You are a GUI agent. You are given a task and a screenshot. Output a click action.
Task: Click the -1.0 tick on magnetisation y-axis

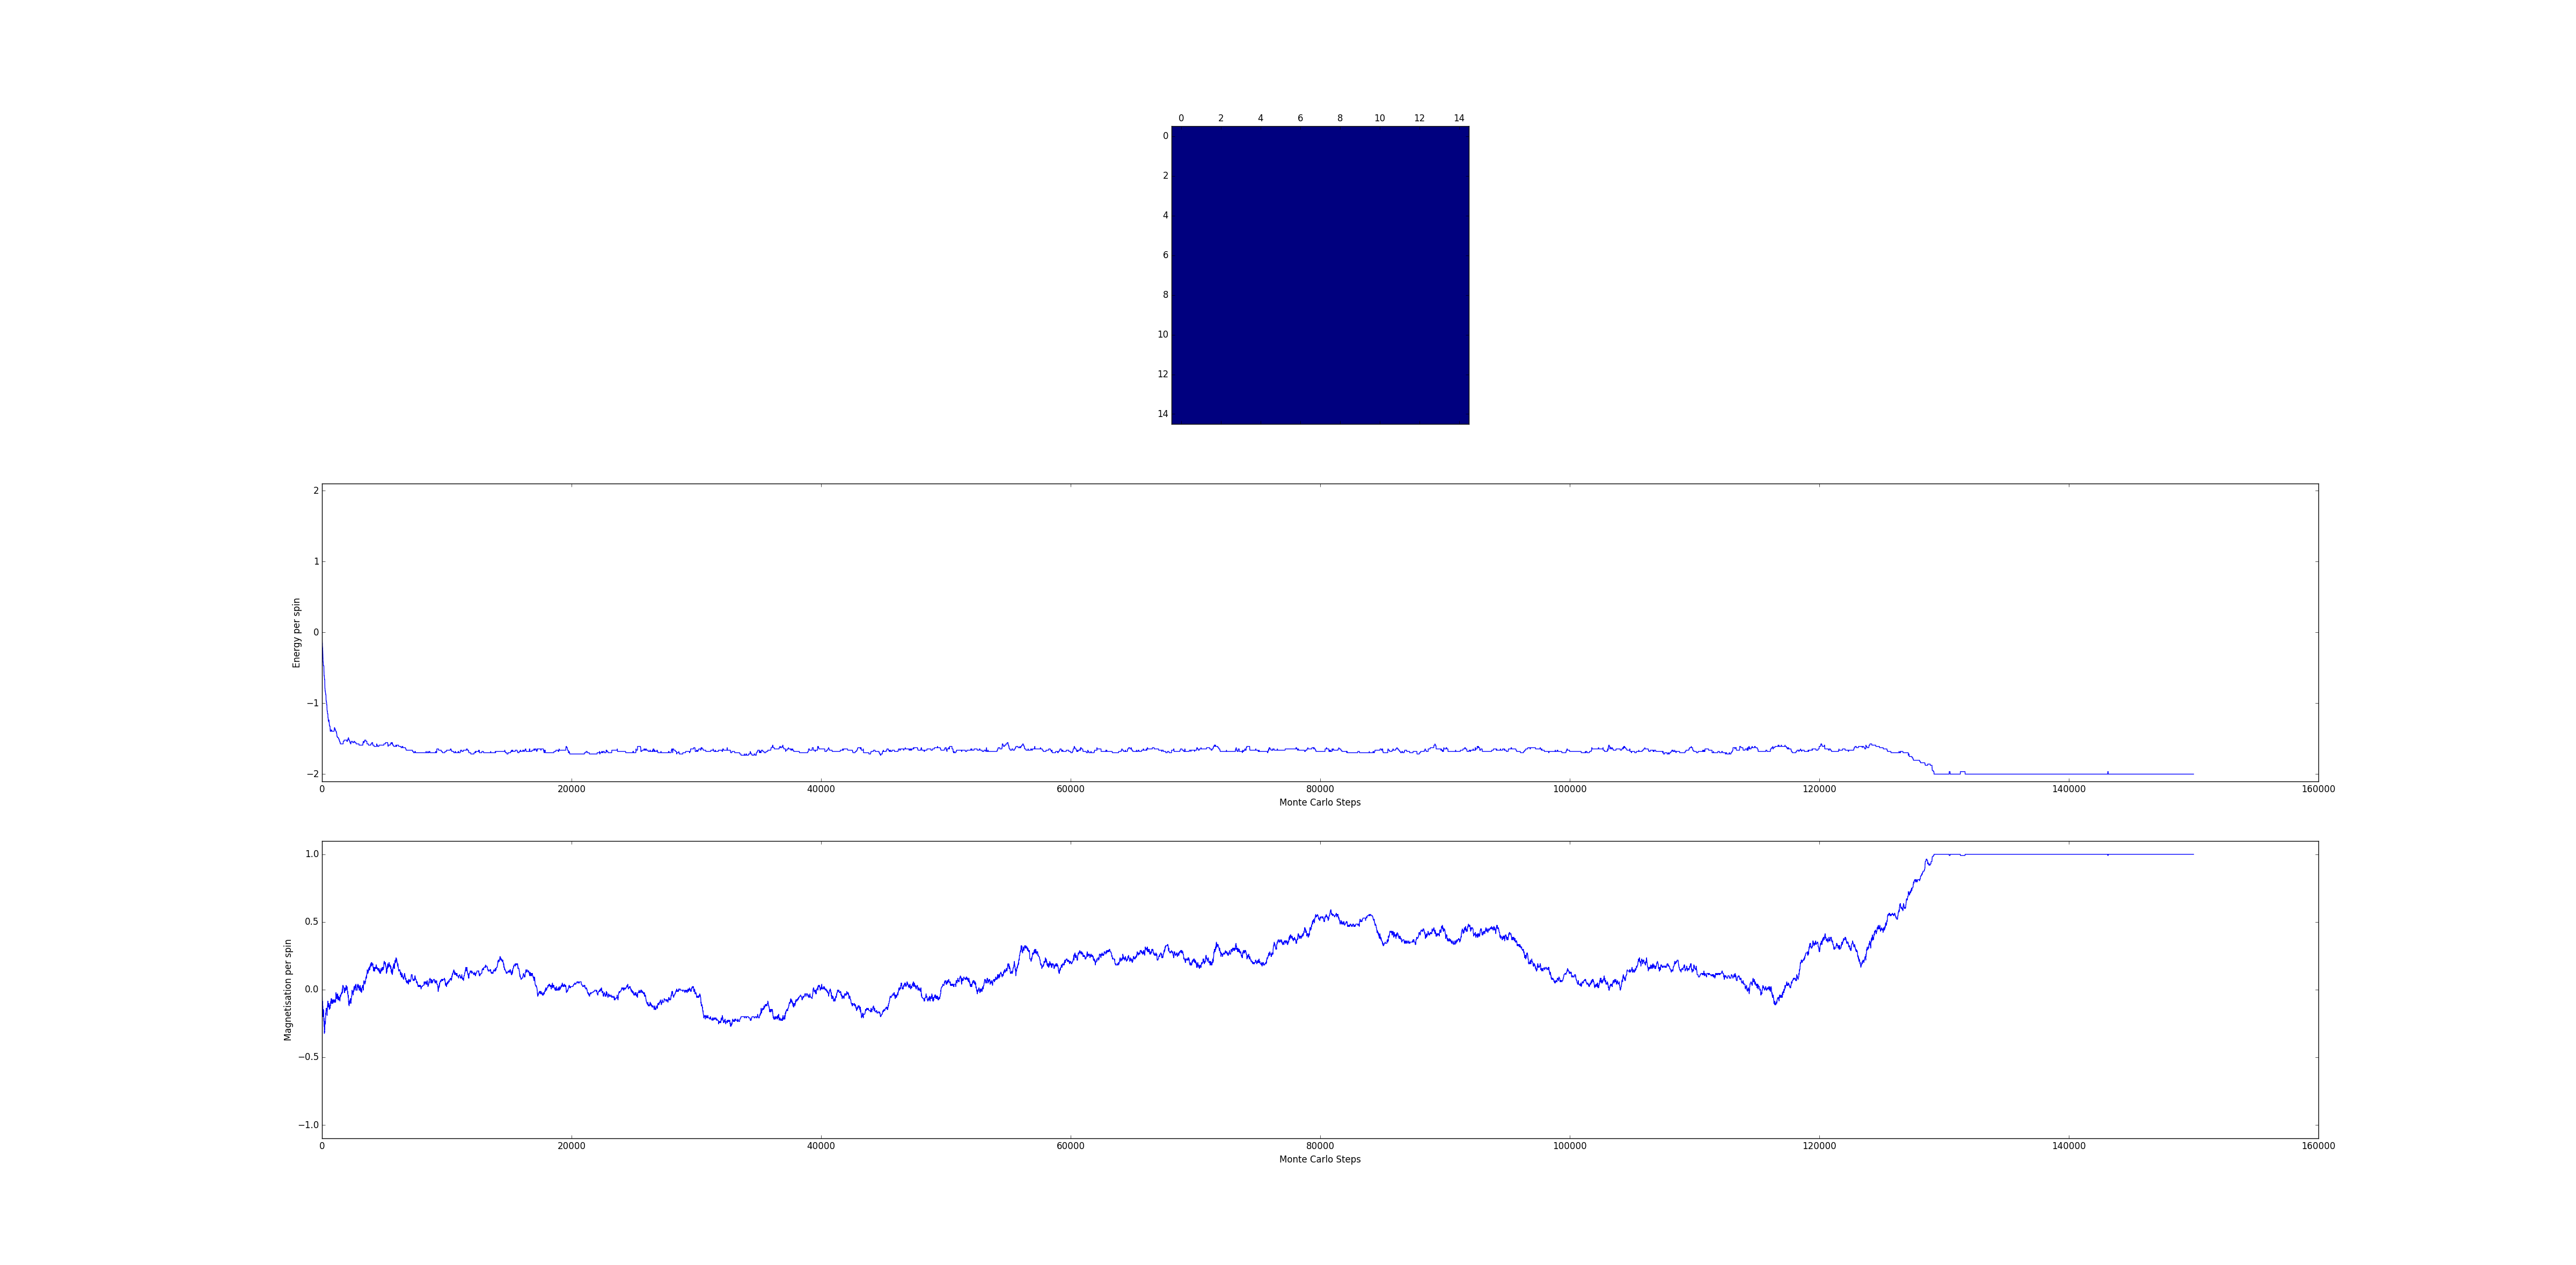[309, 1125]
